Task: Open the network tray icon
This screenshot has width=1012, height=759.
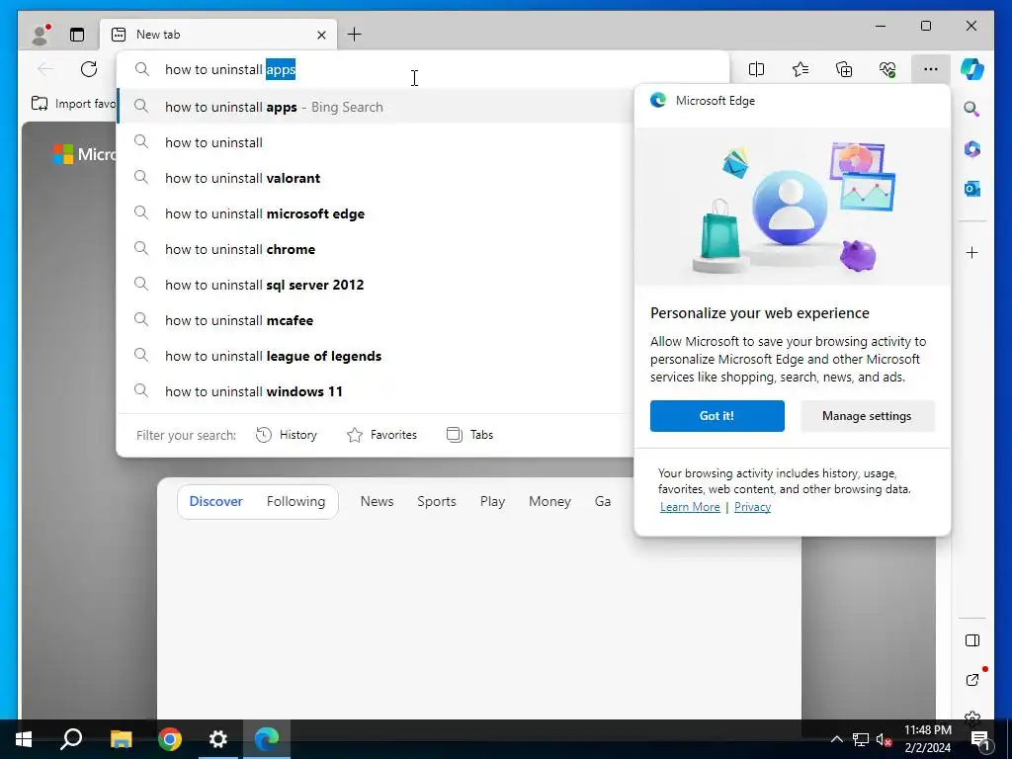Action: pyautogui.click(x=861, y=739)
